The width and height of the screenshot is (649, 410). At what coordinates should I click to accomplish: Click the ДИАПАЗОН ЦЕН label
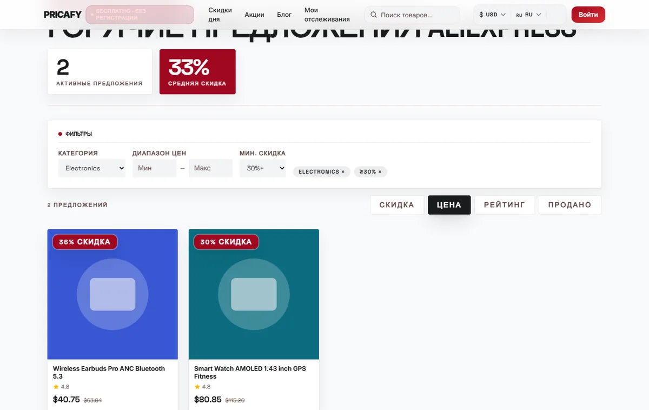159,153
